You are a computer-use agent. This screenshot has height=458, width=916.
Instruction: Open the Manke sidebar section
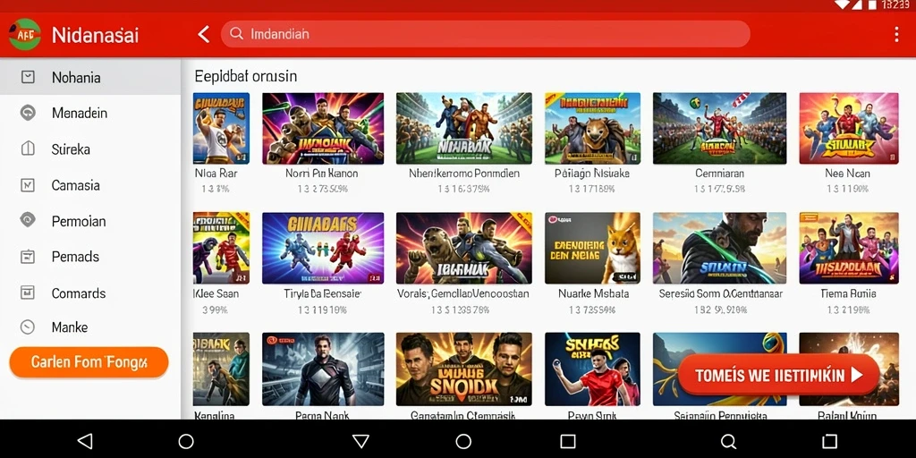click(x=90, y=327)
